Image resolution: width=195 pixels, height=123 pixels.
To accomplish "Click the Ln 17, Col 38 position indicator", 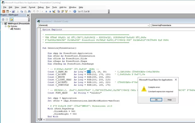I will point(84,11).
